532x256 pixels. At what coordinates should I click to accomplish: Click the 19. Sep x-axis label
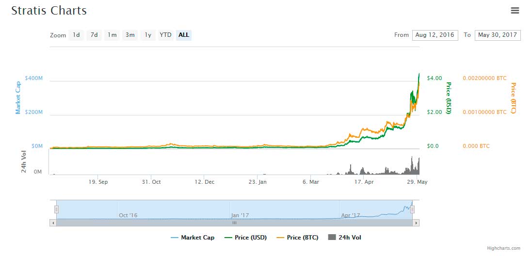tap(98, 182)
